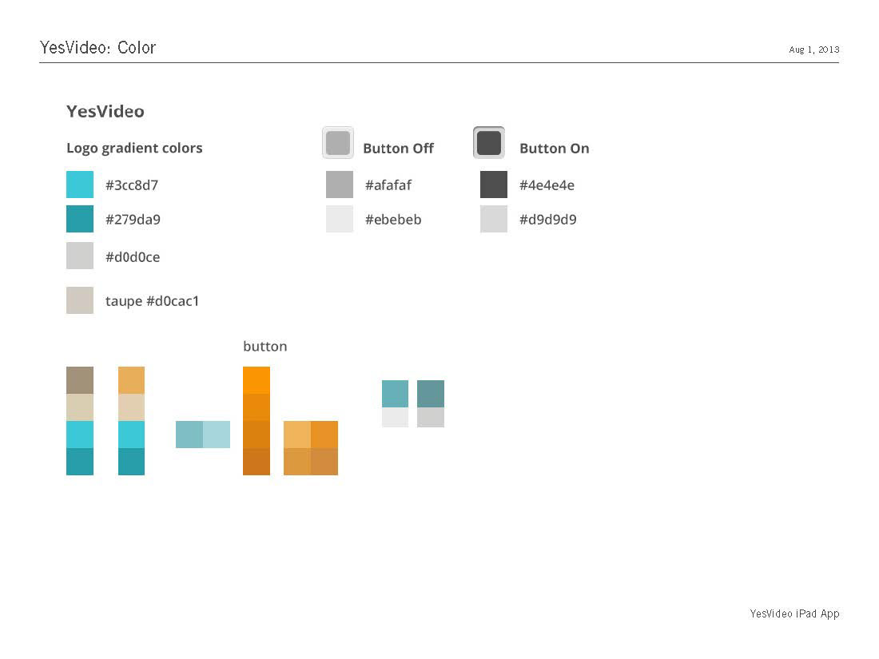879x659 pixels.
Task: Click the '#3cc8d7' hex code text
Action: pyautogui.click(x=132, y=185)
